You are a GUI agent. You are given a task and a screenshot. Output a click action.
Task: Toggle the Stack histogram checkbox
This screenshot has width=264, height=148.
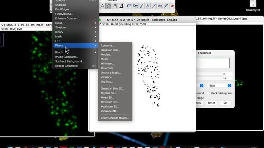208,93
